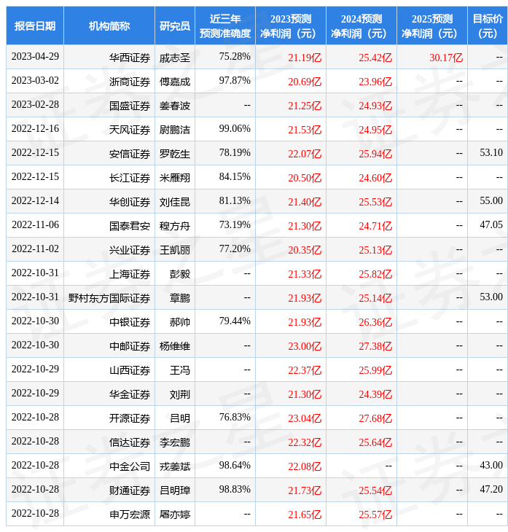508x532 pixels.
Task: Click the 报告日期 column header
Action: [x=35, y=26]
